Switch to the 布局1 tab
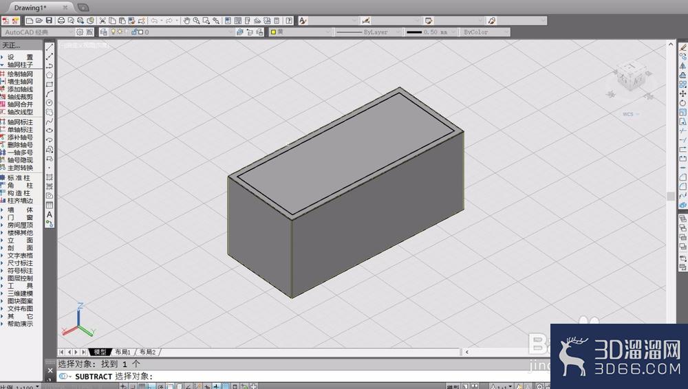The height and width of the screenshot is (389, 688). pos(123,352)
